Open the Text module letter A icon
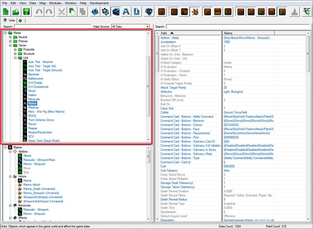This screenshot has width=313, height=229. (126, 12)
